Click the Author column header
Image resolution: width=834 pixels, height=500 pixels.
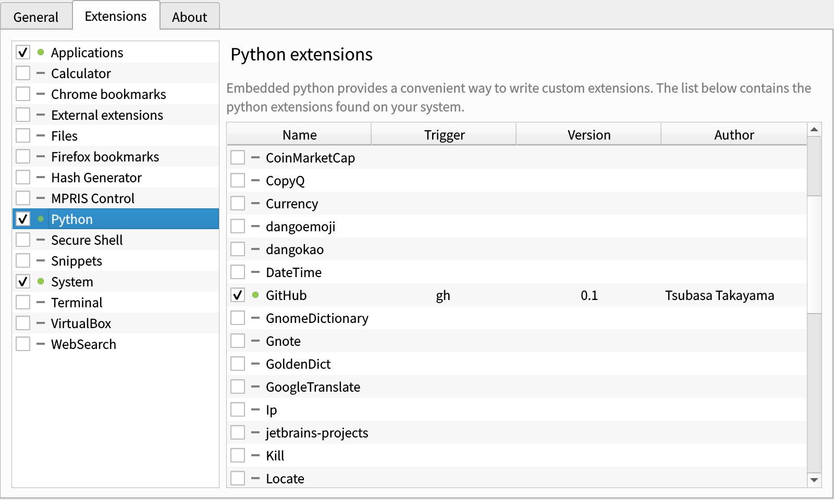tap(733, 135)
